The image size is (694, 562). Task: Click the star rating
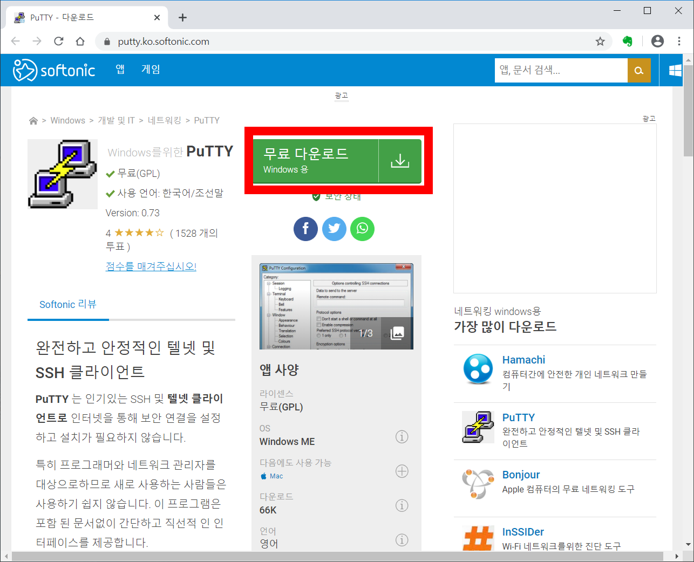coord(139,233)
